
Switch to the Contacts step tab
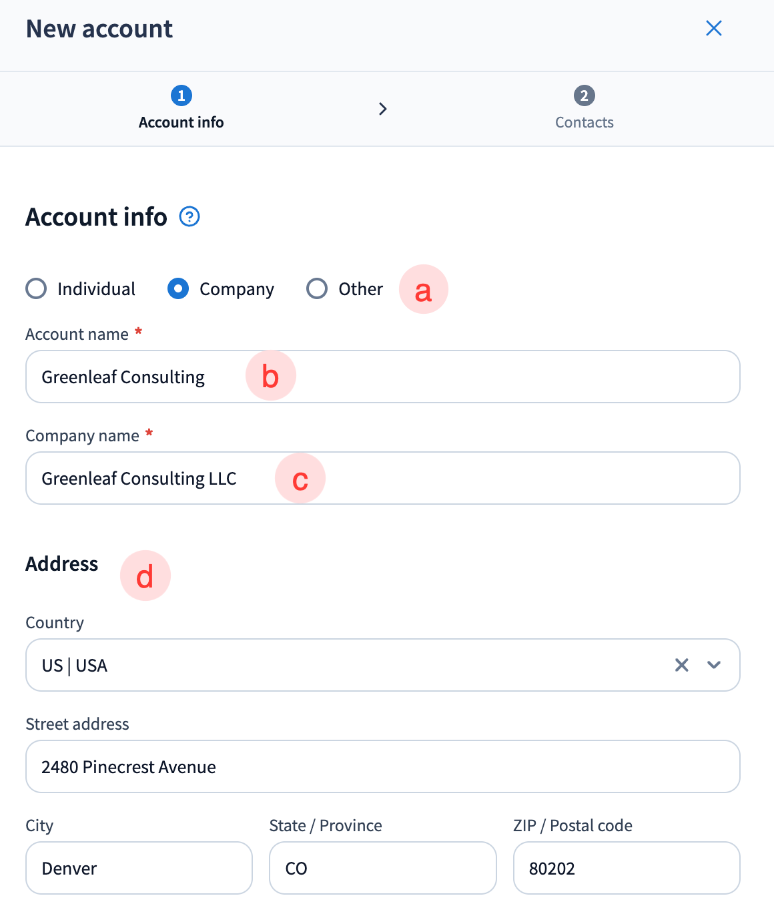tap(585, 122)
